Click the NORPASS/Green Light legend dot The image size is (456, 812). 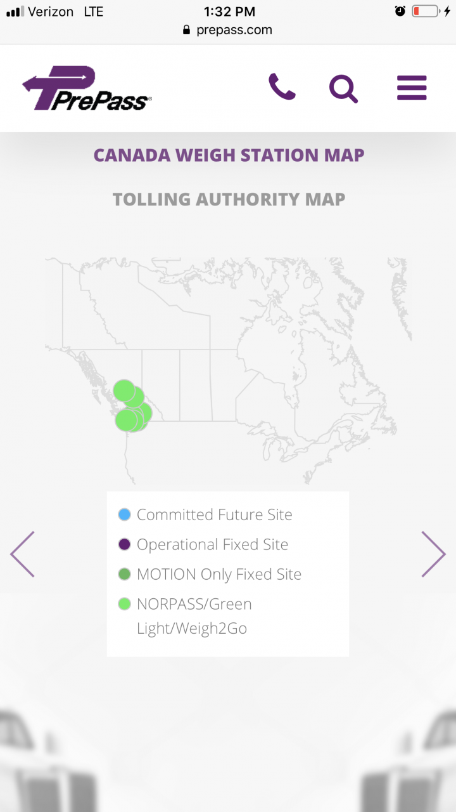[125, 604]
